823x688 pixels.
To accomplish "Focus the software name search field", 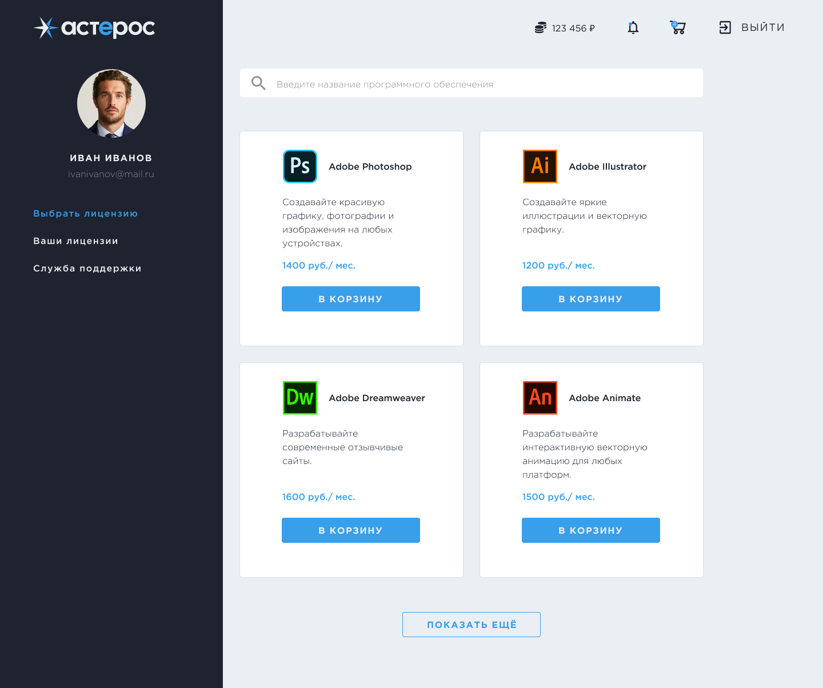I will coord(472,83).
